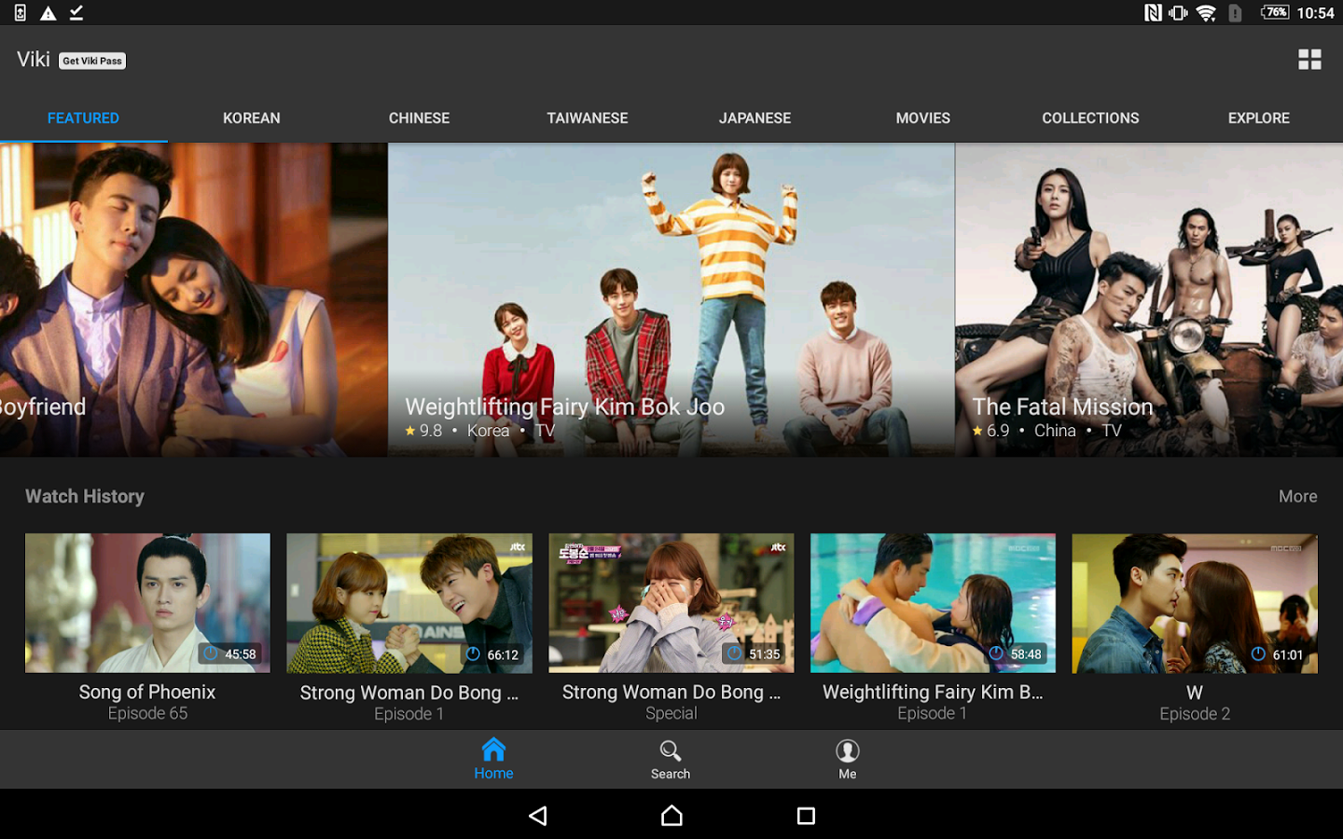Tap the 61:01 duration badge on W thumbnail
This screenshot has height=839, width=1343.
point(1278,654)
